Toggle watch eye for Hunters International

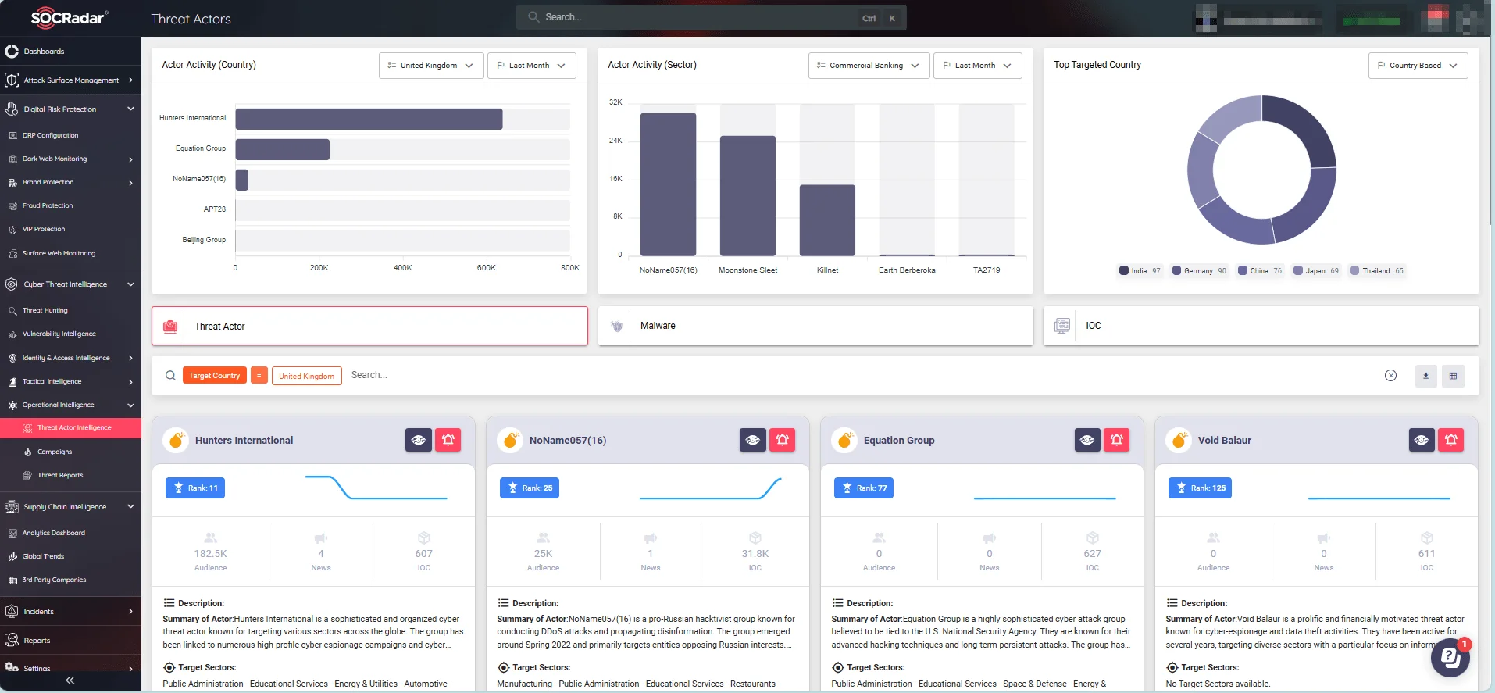pyautogui.click(x=419, y=440)
